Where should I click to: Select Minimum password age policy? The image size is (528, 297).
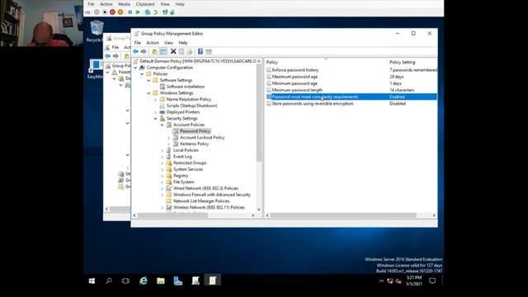[x=295, y=83]
